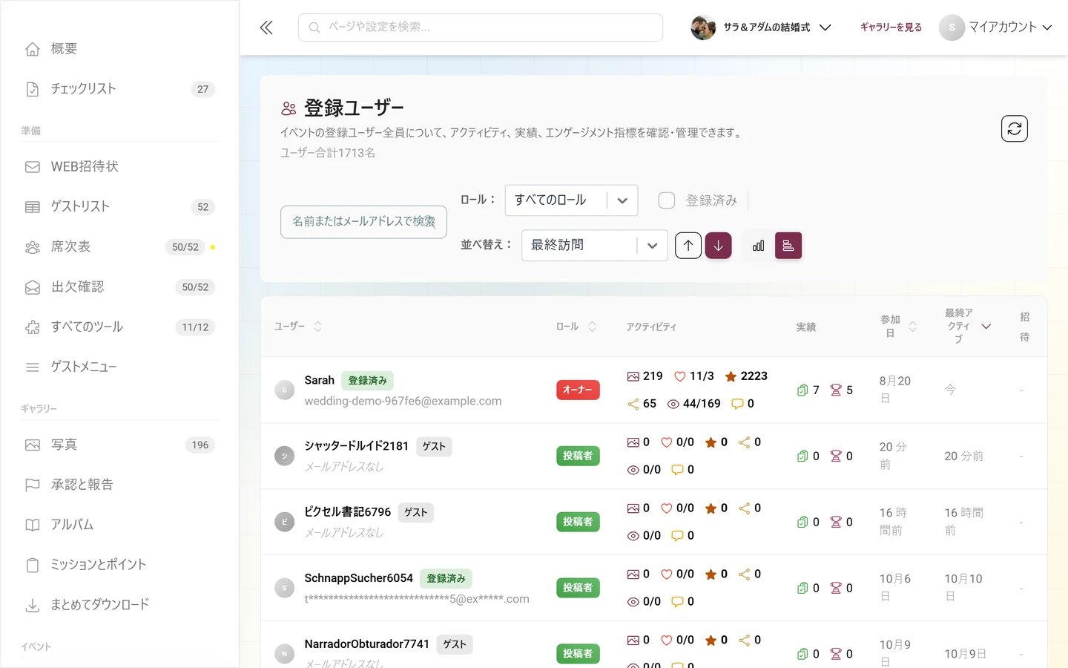
Task: Sort by ロール column header
Action: pos(576,327)
